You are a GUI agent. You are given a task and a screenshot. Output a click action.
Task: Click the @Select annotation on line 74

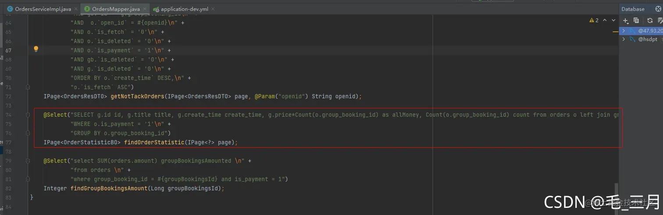[x=55, y=115]
